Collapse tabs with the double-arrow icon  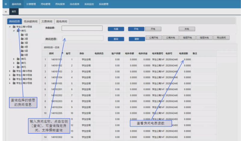[5, 12]
